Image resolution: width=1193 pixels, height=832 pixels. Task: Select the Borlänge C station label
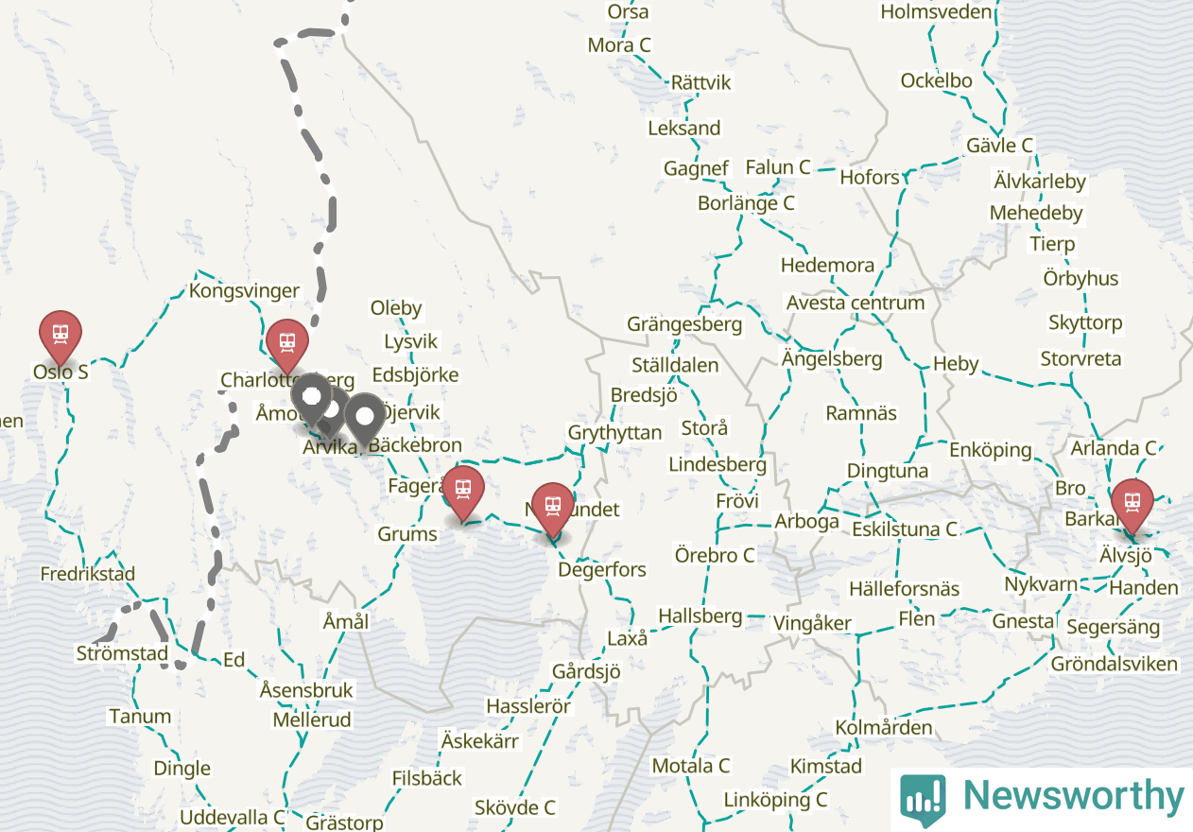point(746,203)
